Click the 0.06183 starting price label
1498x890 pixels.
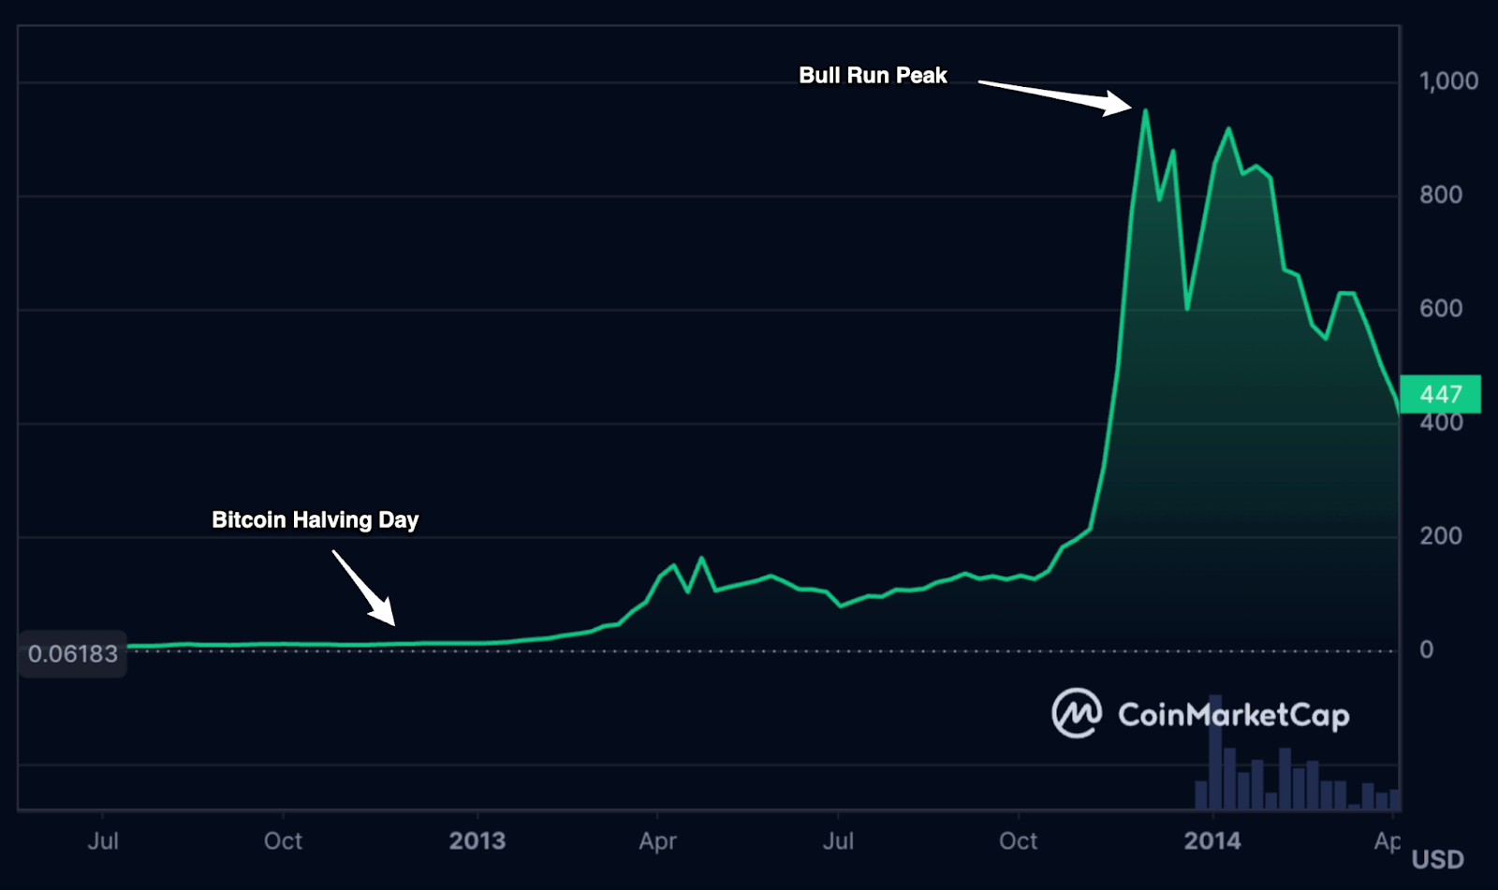tap(73, 653)
